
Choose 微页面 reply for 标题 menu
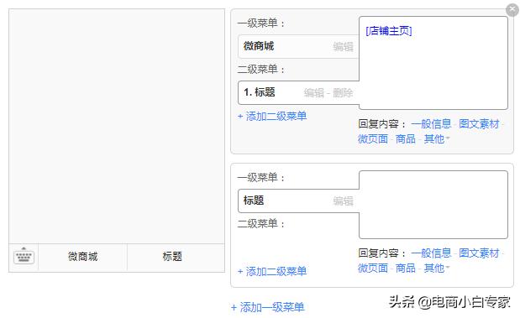(373, 268)
